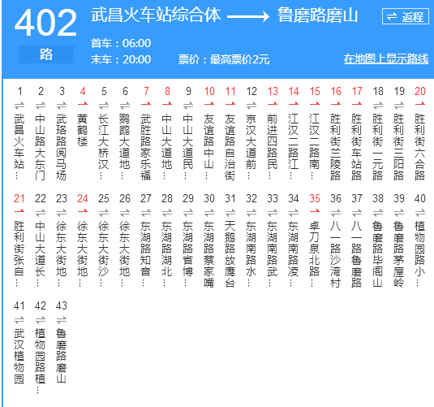
Task: Select stop 胜利街兰陵路
Action: [x=336, y=147]
